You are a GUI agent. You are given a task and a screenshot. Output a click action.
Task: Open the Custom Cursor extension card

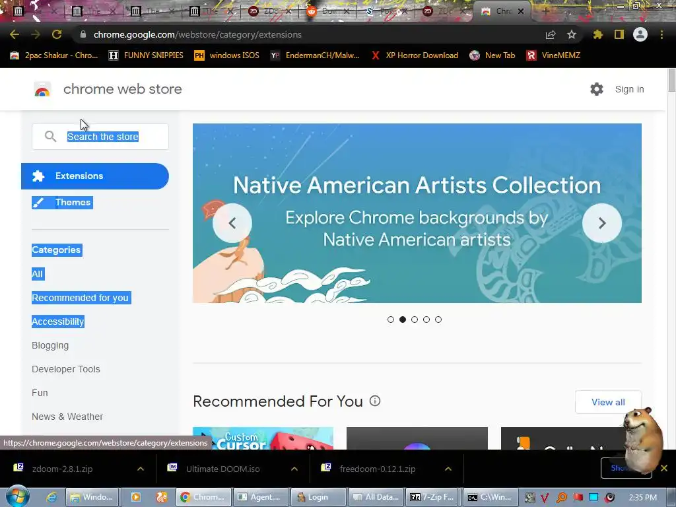(x=263, y=438)
